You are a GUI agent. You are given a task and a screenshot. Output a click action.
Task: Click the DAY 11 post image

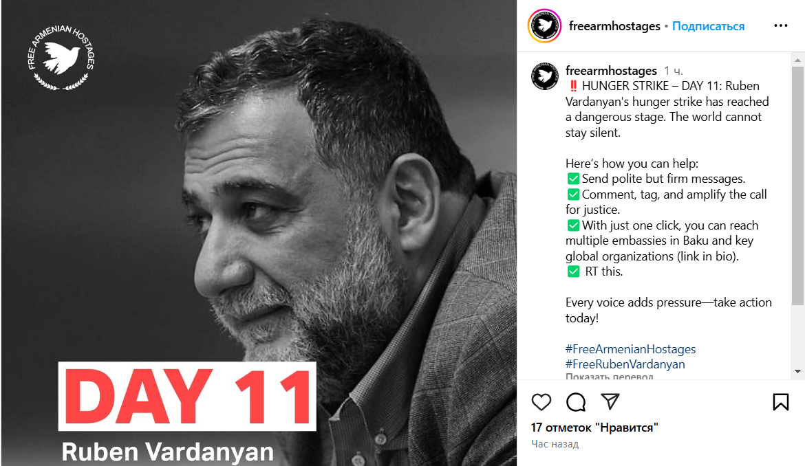259,233
